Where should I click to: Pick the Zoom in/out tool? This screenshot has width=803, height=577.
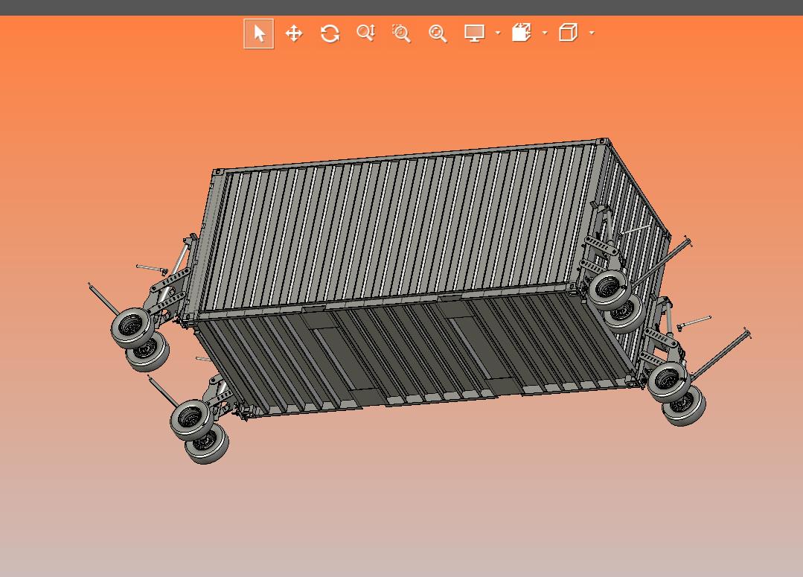365,34
